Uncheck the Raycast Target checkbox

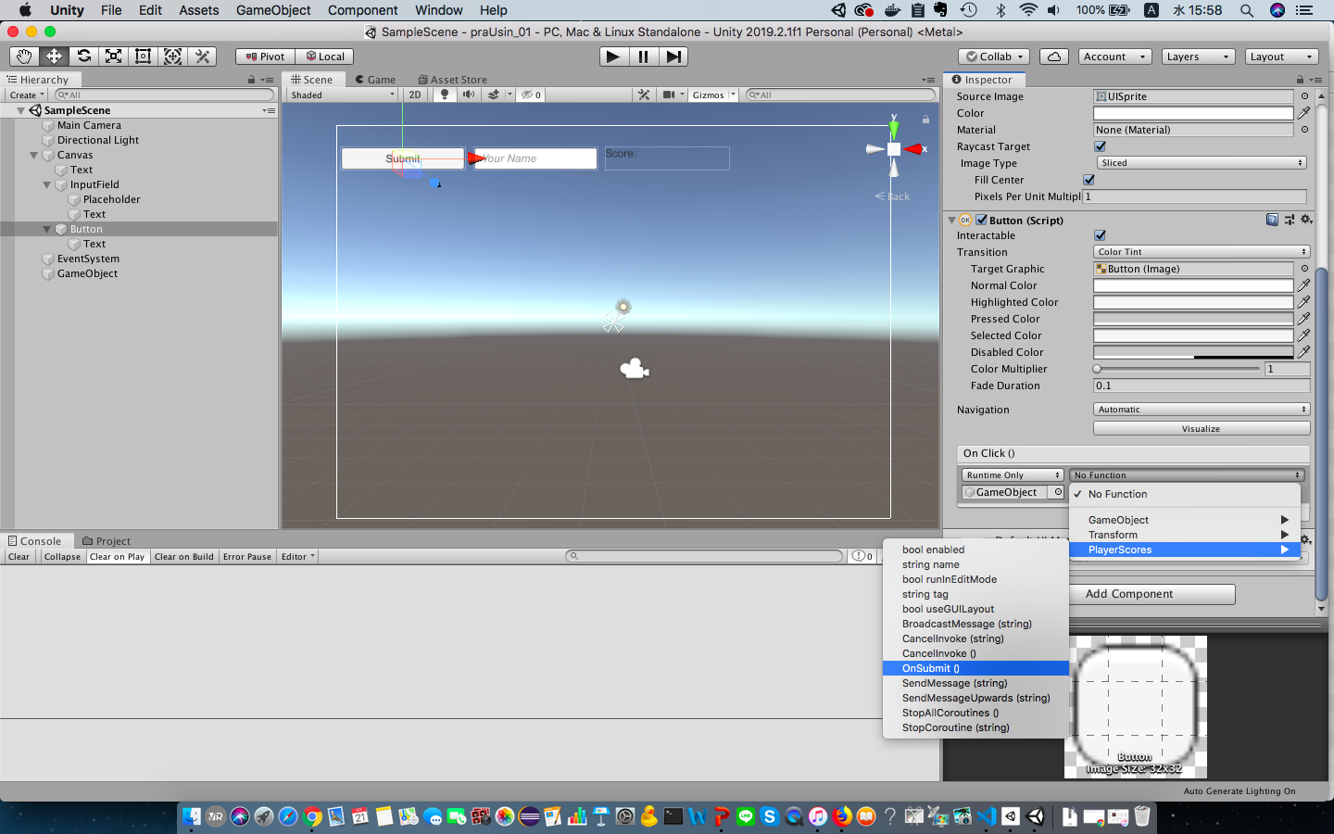point(1100,146)
